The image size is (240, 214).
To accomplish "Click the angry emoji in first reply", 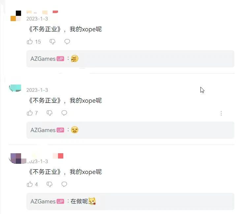I will [75, 58].
